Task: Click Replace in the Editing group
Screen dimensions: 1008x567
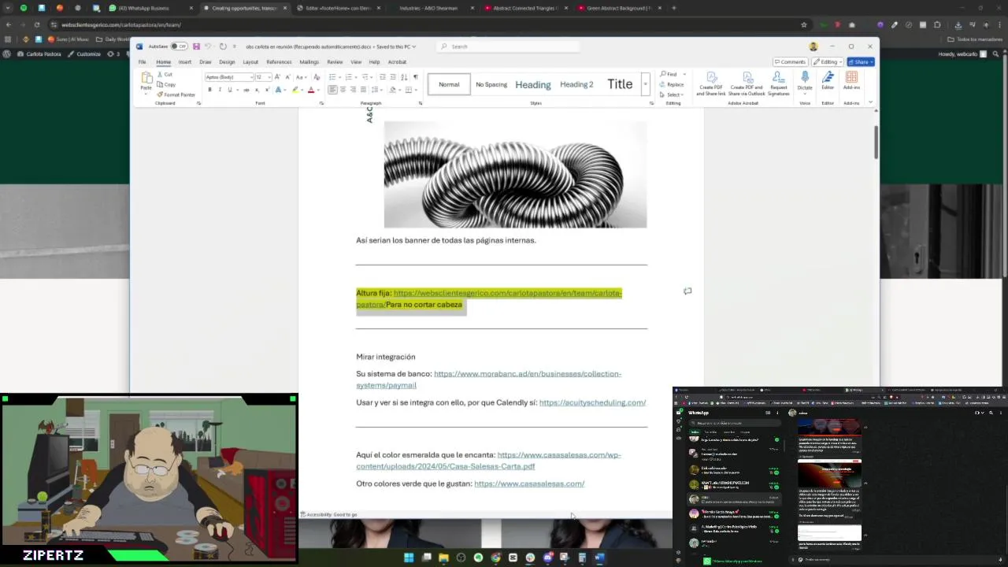Action: tap(672, 84)
